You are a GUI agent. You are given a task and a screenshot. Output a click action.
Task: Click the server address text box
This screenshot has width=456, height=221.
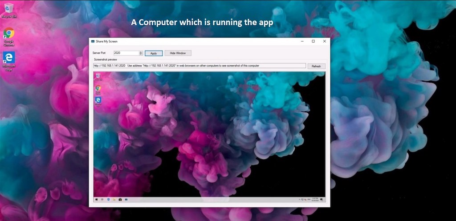tap(199, 66)
